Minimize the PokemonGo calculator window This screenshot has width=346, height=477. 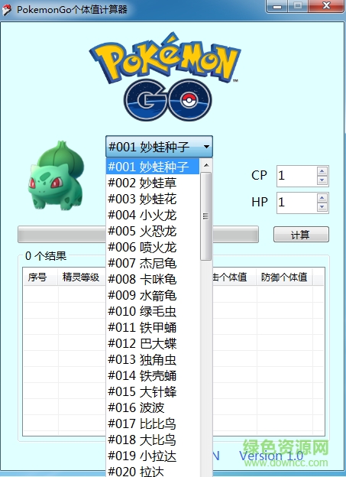pyautogui.click(x=277, y=6)
